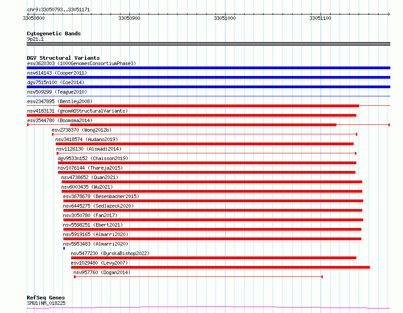The width and height of the screenshot is (403, 313).
Task: Click the DGV Structural Variants track heading
Action: coord(63,58)
